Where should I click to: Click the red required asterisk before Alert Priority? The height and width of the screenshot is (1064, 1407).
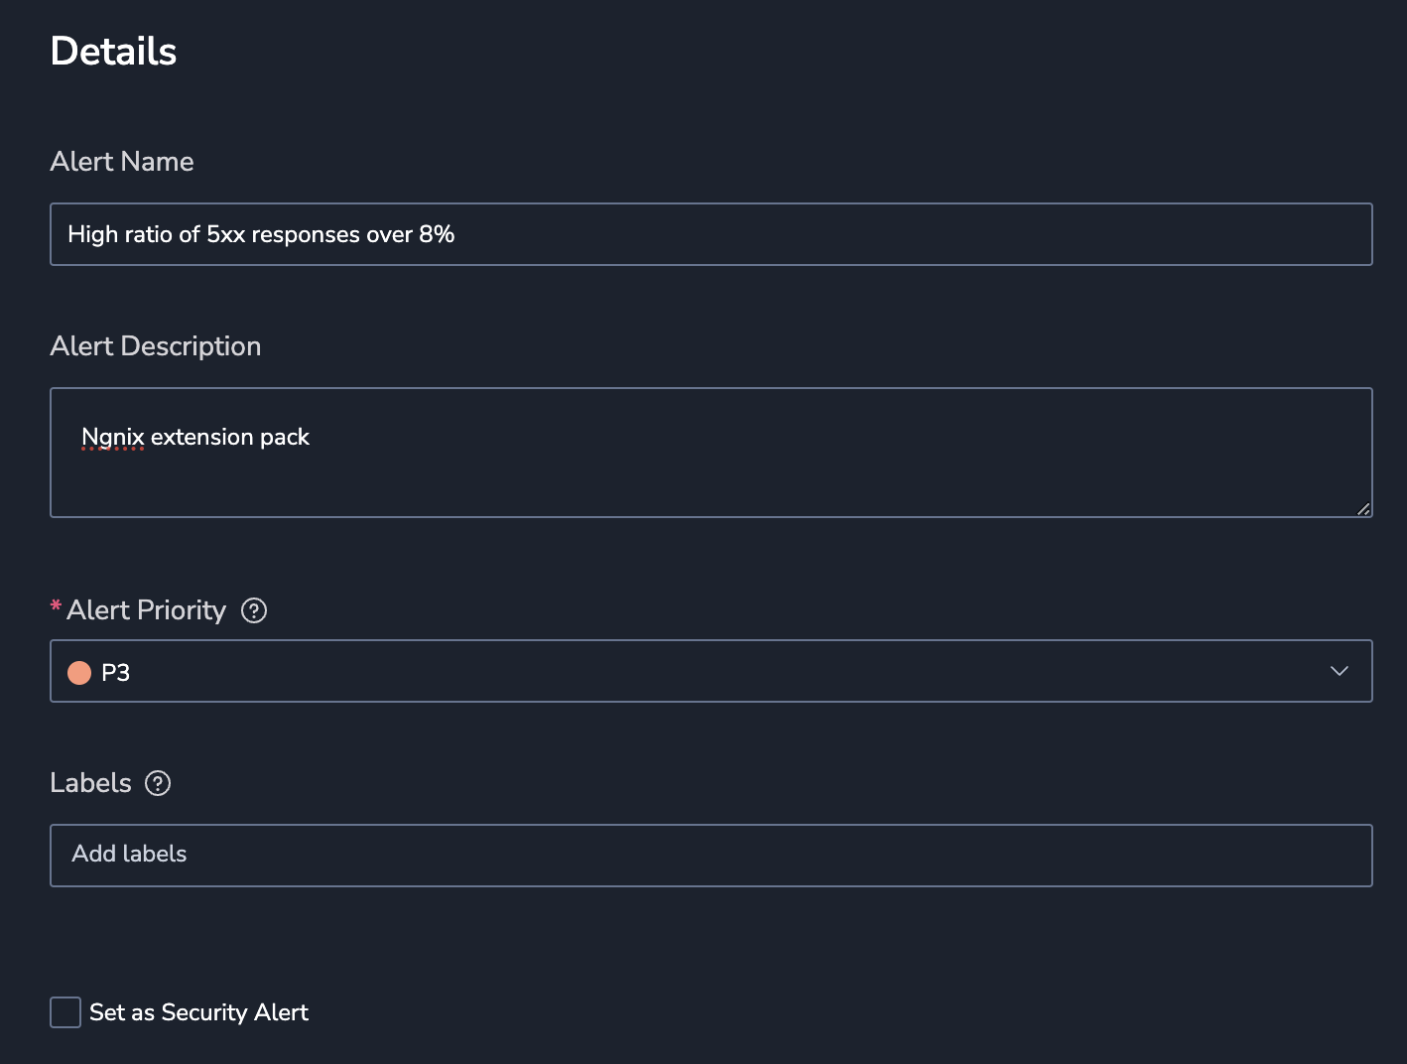(56, 606)
